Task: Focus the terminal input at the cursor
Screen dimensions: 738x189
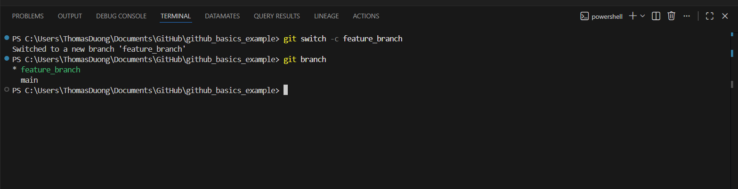Action: coord(285,90)
